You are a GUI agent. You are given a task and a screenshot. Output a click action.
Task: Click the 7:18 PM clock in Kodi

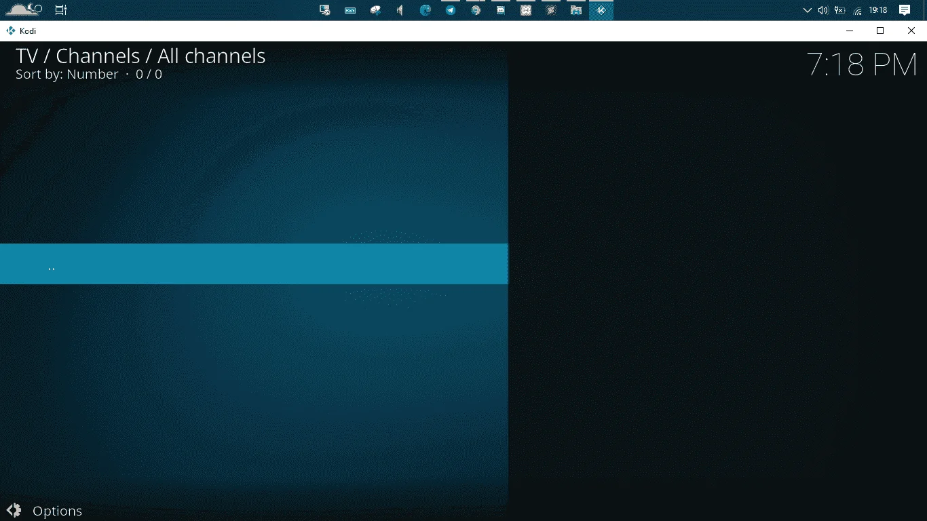click(x=862, y=65)
